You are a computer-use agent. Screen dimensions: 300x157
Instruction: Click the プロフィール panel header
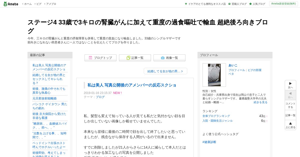click(235, 55)
